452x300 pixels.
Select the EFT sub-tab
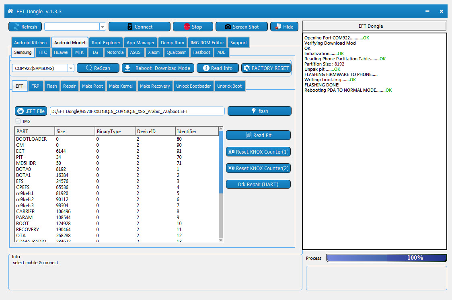20,86
